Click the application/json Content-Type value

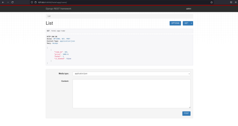point(67,41)
